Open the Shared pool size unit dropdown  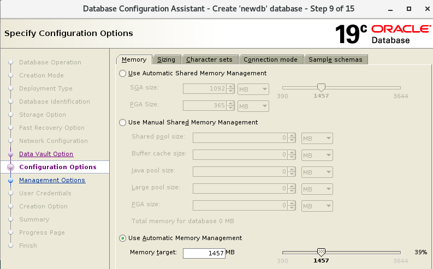click(x=317, y=138)
